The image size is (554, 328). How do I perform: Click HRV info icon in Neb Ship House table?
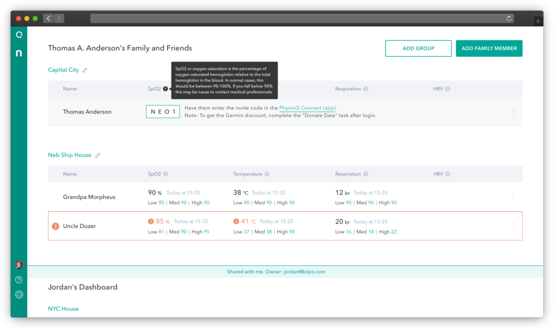tap(447, 174)
